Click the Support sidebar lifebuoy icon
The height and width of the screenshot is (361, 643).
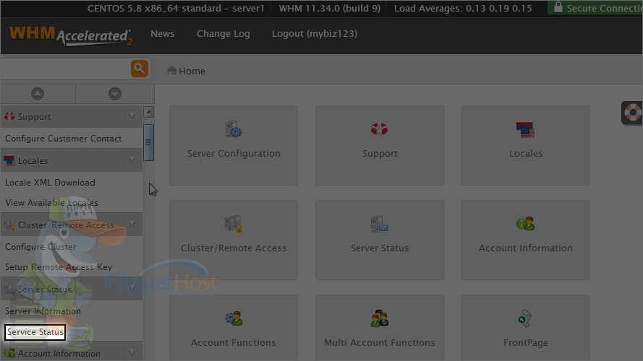pos(9,116)
